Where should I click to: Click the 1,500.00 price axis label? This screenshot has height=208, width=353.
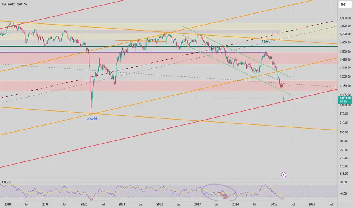(345, 51)
